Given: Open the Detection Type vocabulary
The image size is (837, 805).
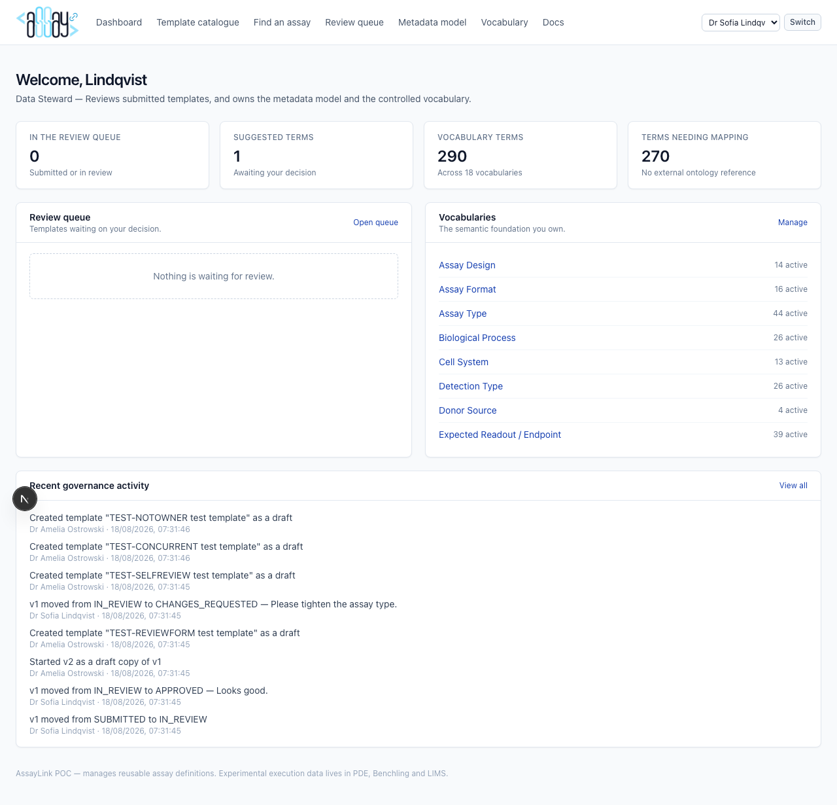Looking at the screenshot, I should (x=471, y=386).
